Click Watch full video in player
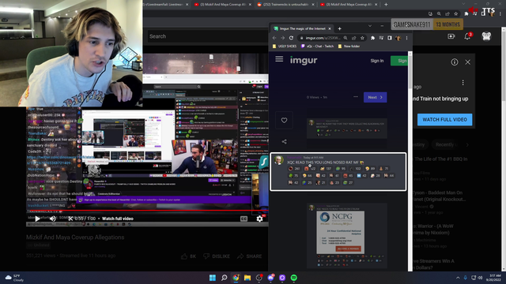This screenshot has width=506, height=284. [x=118, y=219]
